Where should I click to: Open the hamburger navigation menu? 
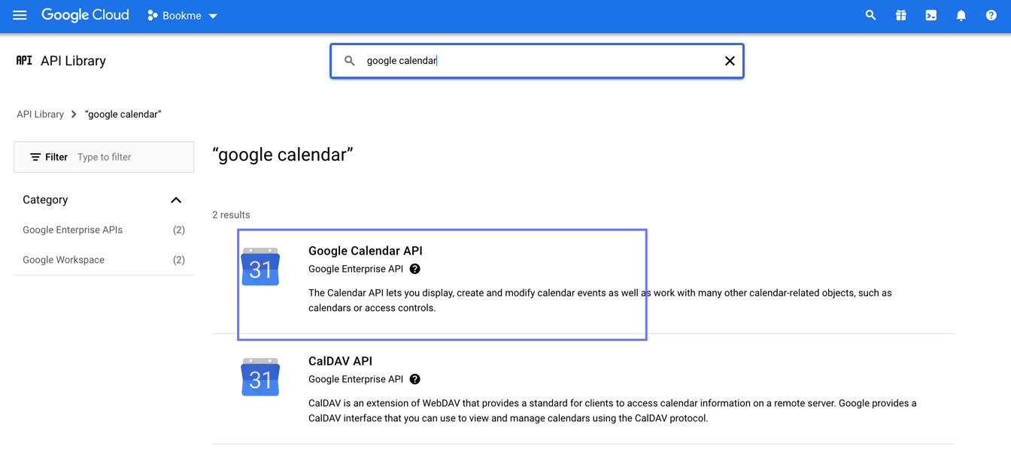tap(20, 15)
